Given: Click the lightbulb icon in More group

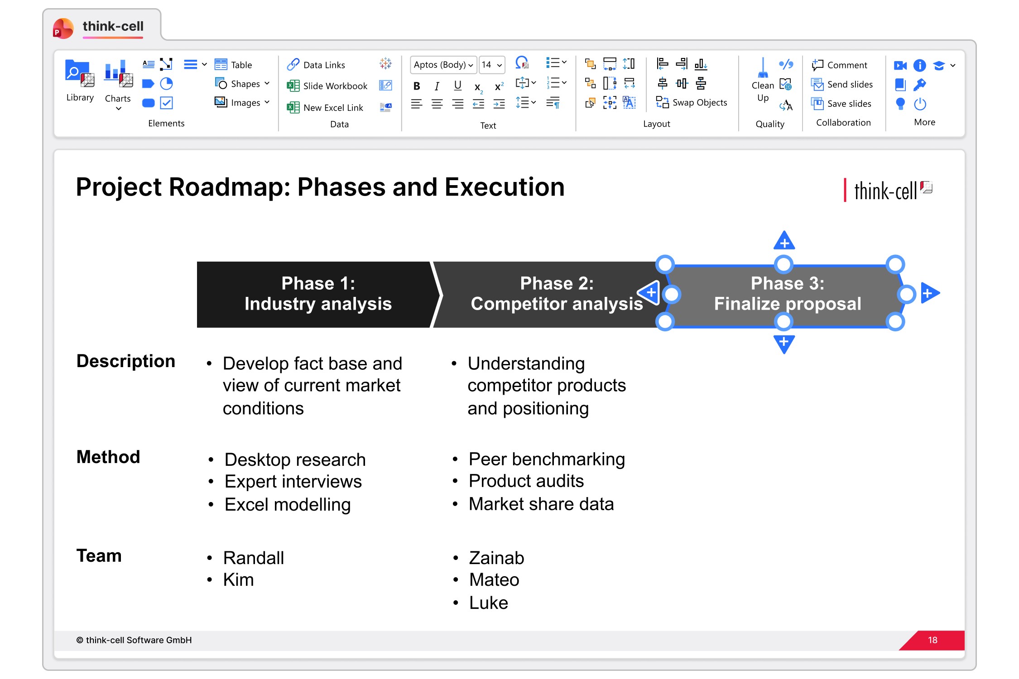Looking at the screenshot, I should coord(900,104).
